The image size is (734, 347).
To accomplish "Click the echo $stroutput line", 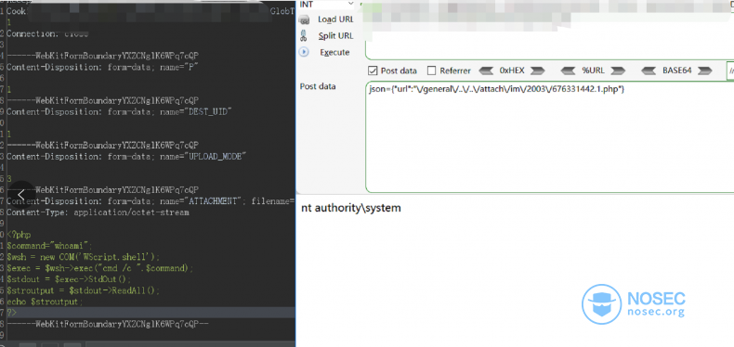I will click(x=45, y=302).
